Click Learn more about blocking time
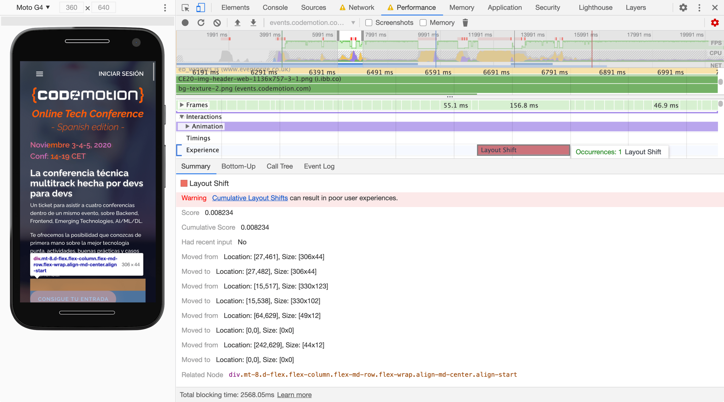The width and height of the screenshot is (724, 402). [x=294, y=395]
